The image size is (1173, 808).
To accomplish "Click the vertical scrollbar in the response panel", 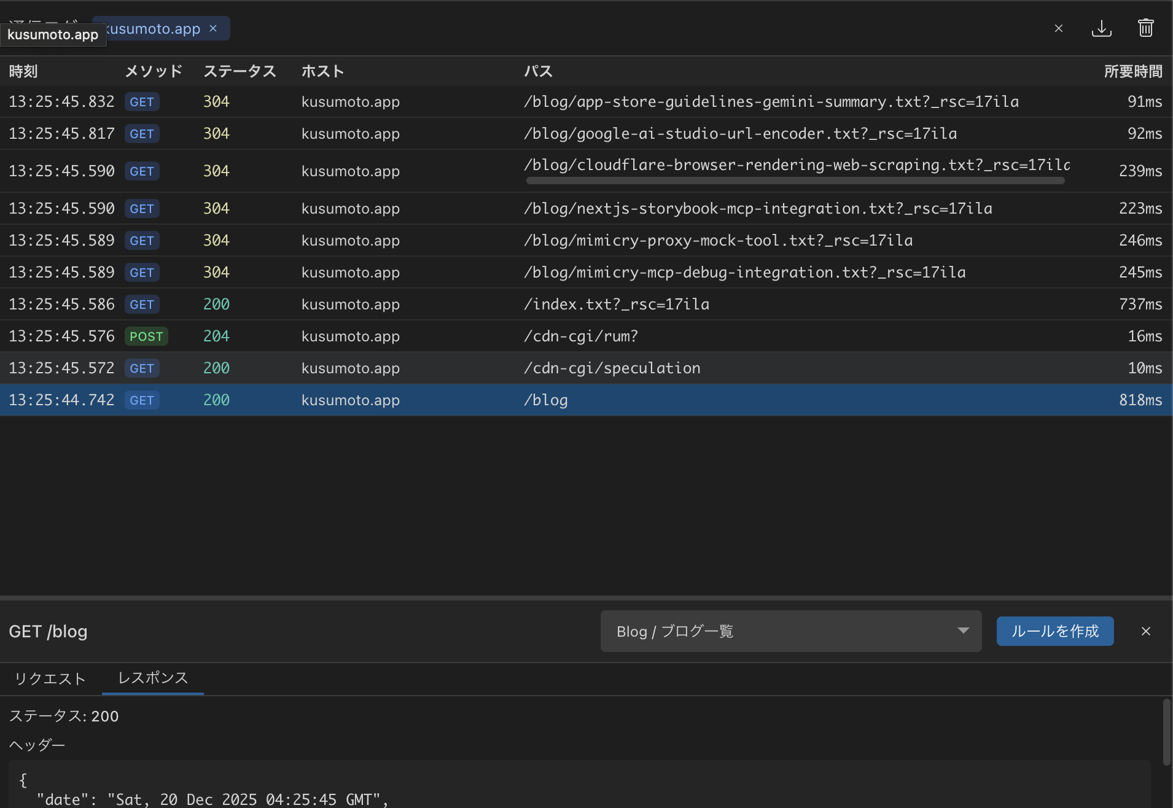I will [1166, 732].
